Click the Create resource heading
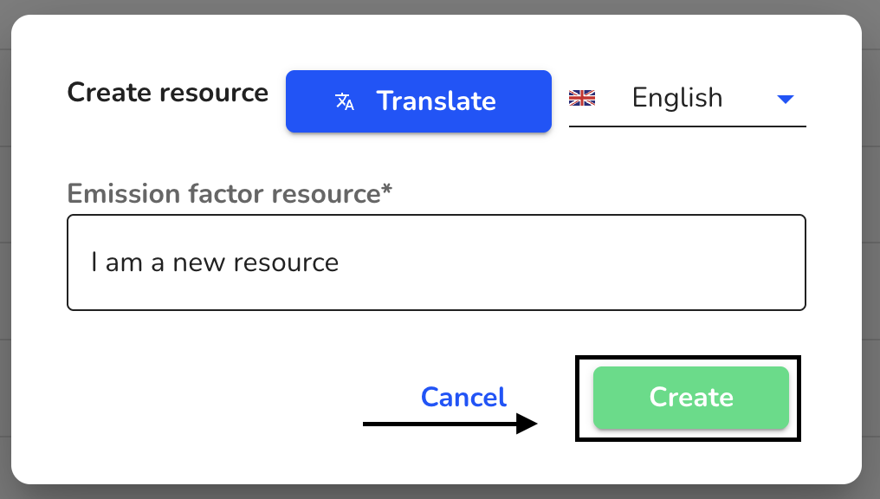The width and height of the screenshot is (880, 499). click(168, 93)
